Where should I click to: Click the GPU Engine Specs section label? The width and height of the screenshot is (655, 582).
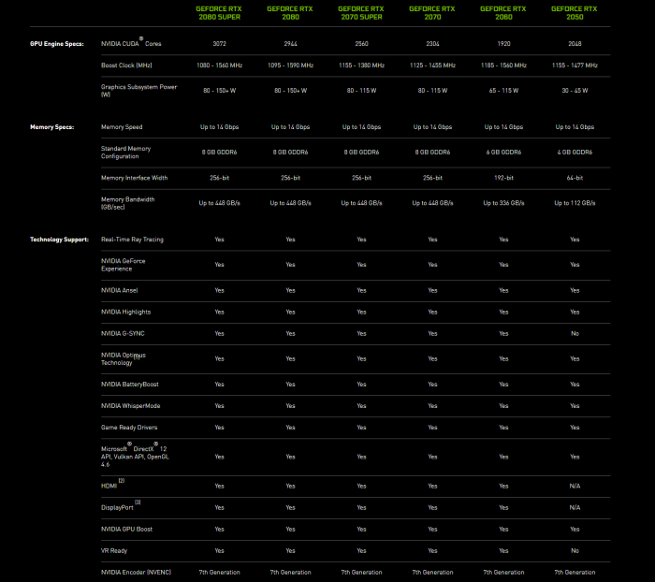point(58,44)
